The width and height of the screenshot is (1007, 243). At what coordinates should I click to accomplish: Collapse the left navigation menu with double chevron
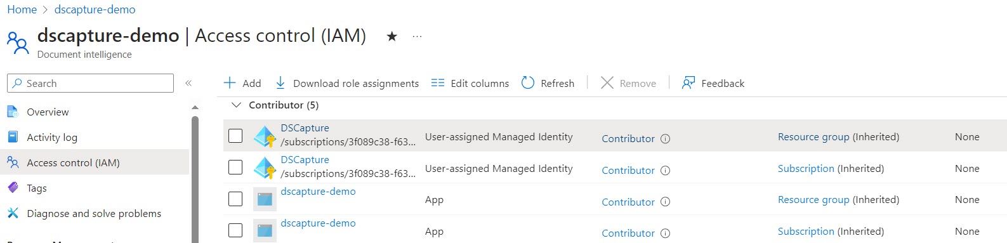tap(188, 83)
